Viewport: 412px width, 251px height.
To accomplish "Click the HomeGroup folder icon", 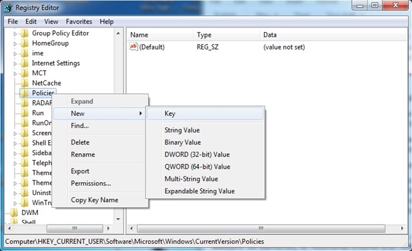I will 24,43.
